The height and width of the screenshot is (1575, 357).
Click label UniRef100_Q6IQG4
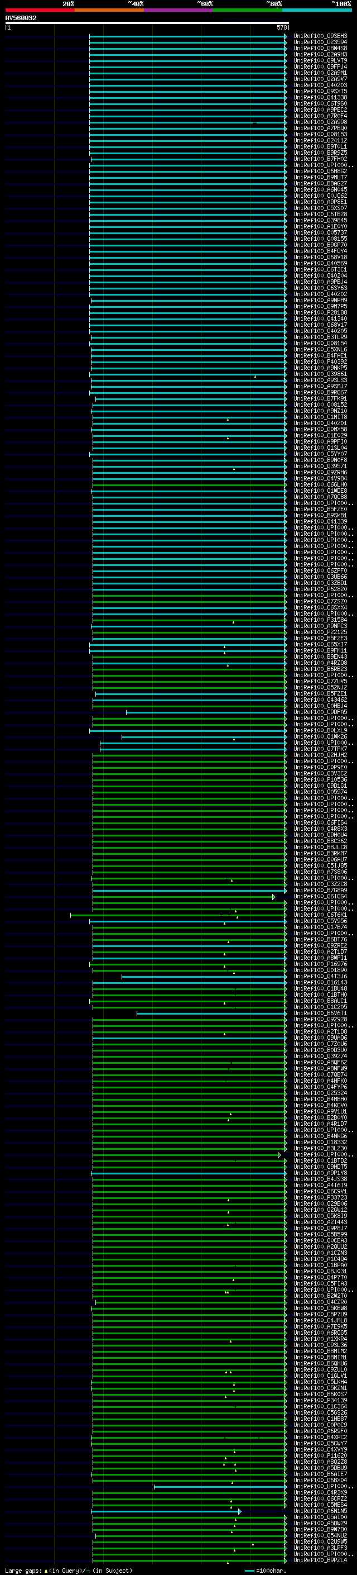(x=320, y=897)
